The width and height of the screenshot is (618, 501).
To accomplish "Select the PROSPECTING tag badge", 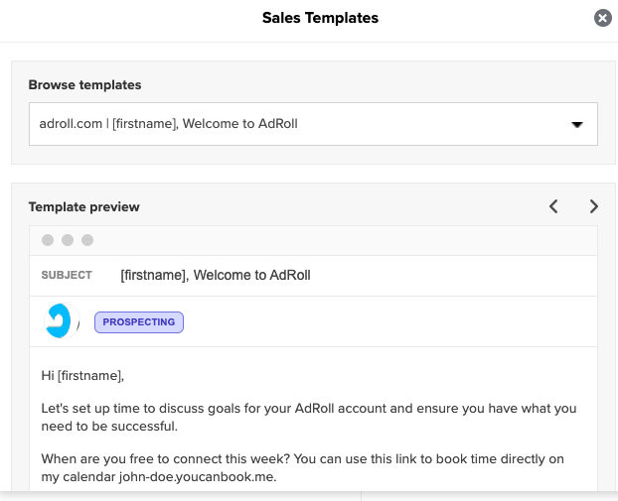I will 139,322.
